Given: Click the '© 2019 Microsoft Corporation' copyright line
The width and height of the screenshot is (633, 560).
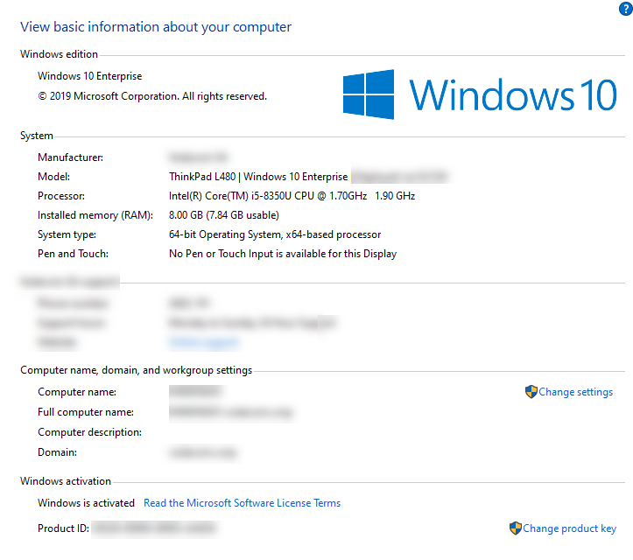Looking at the screenshot, I should [x=152, y=96].
